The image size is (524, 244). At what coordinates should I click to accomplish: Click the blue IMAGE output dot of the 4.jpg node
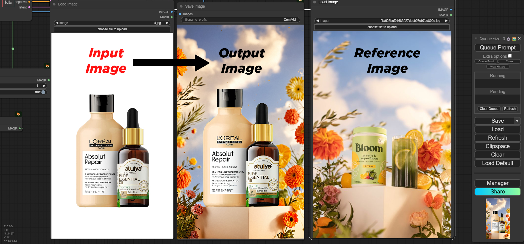(x=172, y=12)
